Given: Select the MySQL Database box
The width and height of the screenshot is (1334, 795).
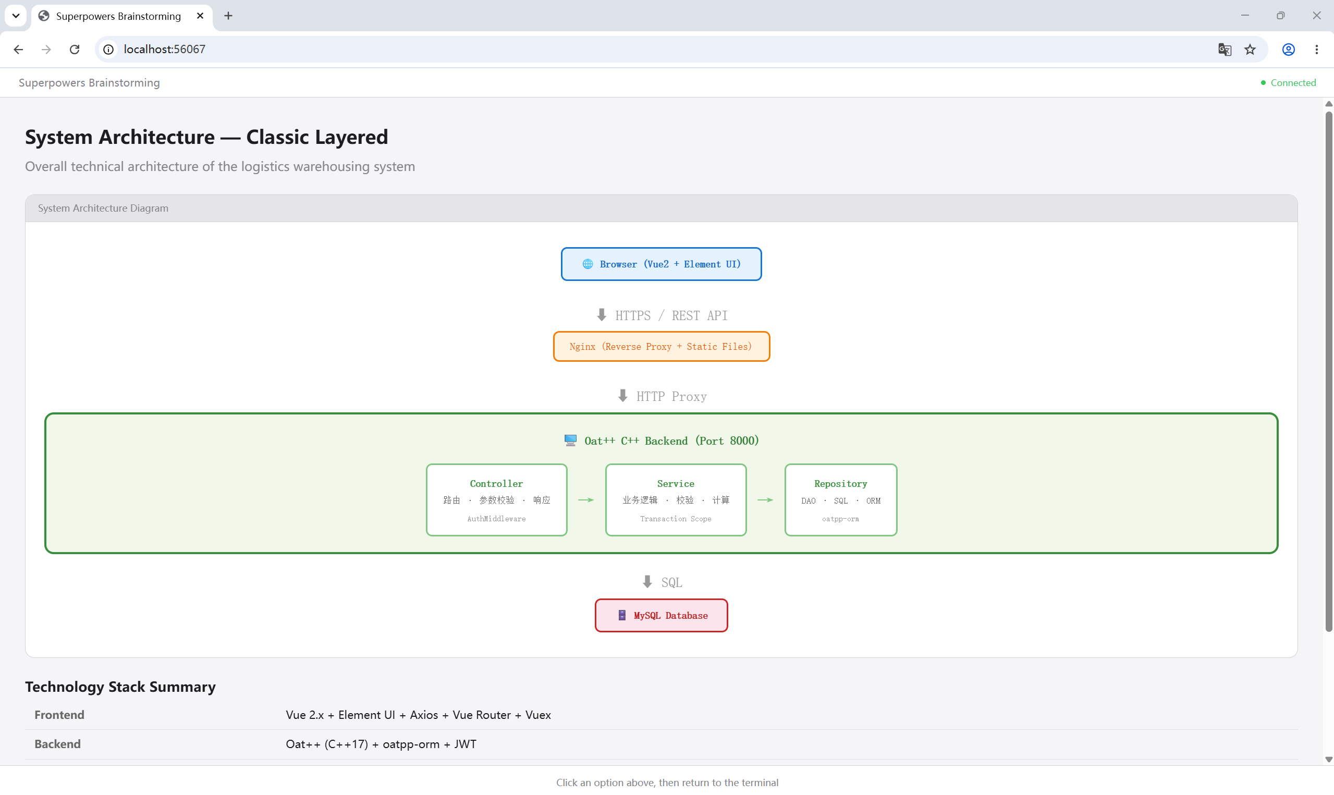Looking at the screenshot, I should tap(662, 616).
